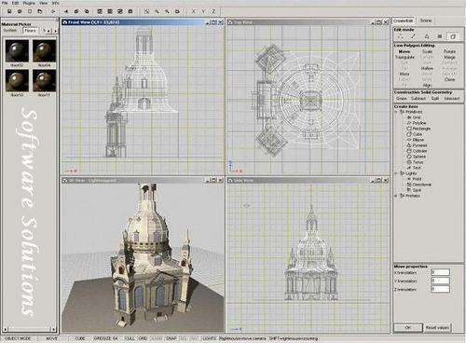The height and width of the screenshot is (343, 466).
Task: Open the Plugins menu
Action: coord(29,3)
